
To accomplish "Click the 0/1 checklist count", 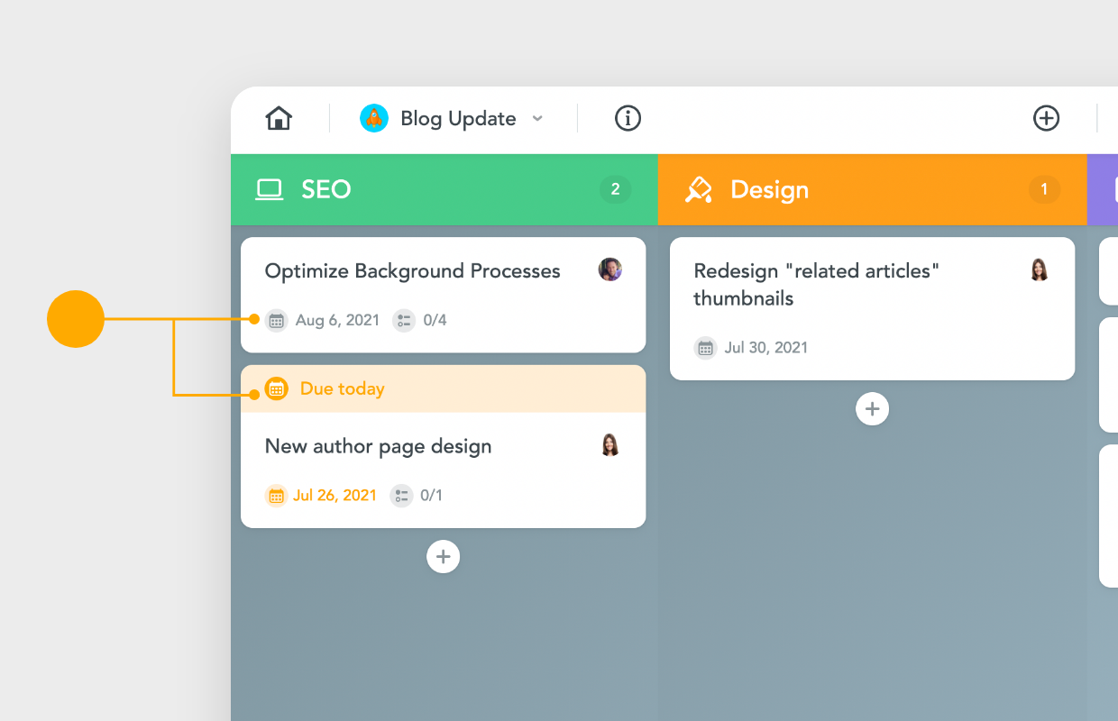I will point(432,495).
